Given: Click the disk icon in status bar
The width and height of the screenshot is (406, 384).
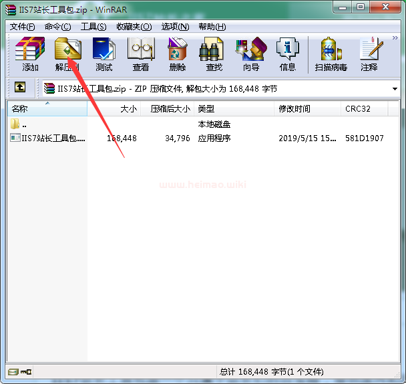Looking at the screenshot, I should (13, 371).
